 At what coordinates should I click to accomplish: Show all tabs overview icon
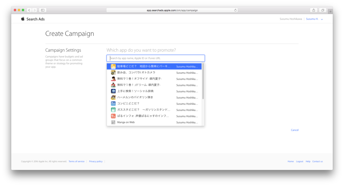pos(323,10)
